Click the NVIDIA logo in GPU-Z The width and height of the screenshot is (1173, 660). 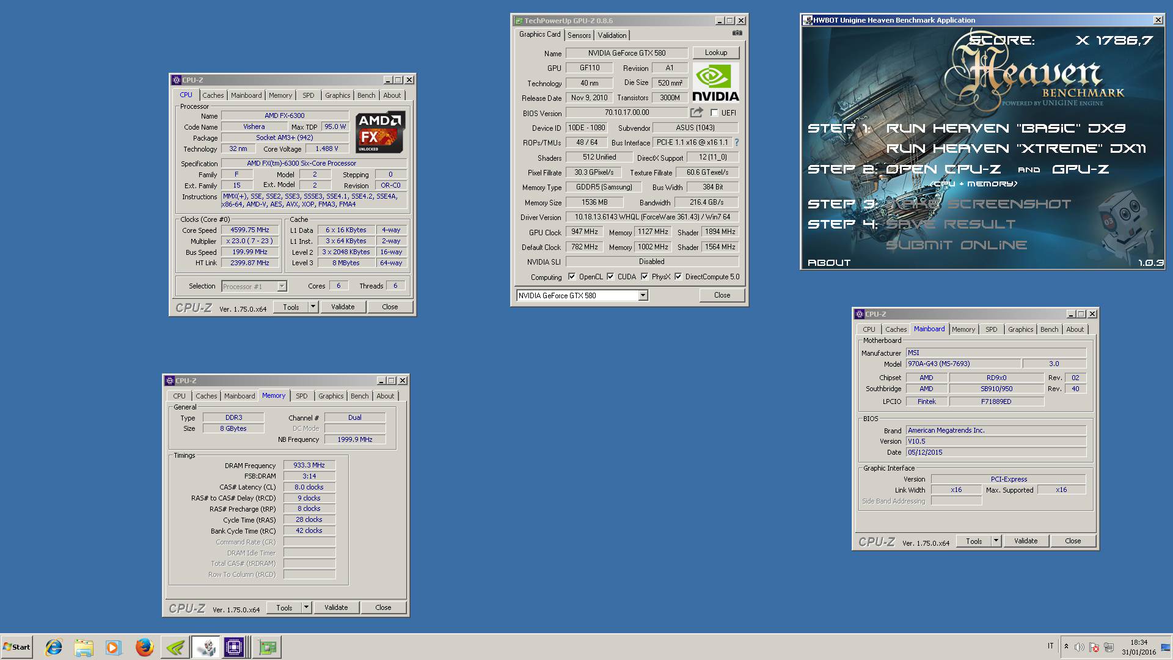715,82
